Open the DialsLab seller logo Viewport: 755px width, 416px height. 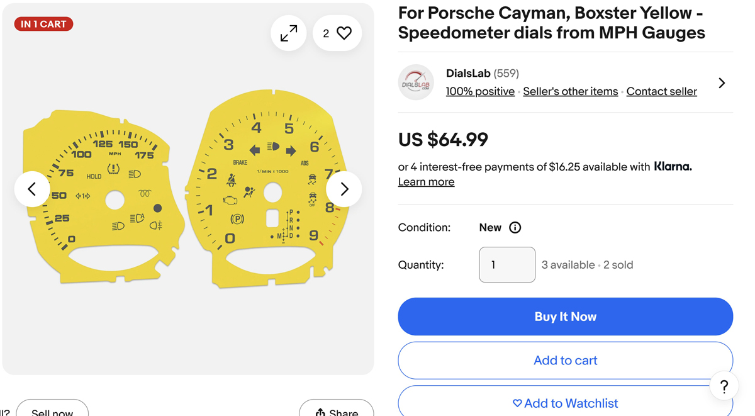coord(416,82)
